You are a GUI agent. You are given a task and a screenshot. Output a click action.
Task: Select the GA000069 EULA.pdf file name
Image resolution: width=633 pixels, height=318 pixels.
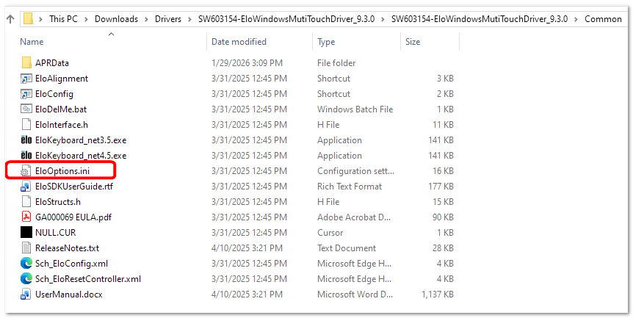[73, 217]
